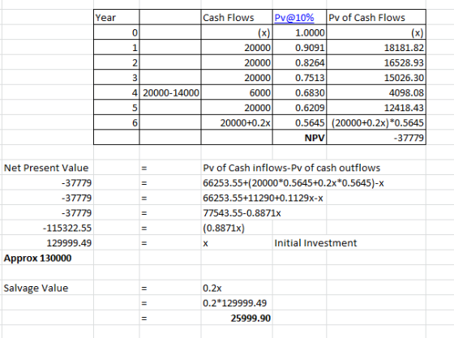Click the 0.2x salvage formula cell
The image size is (454, 338).
[x=212, y=289]
